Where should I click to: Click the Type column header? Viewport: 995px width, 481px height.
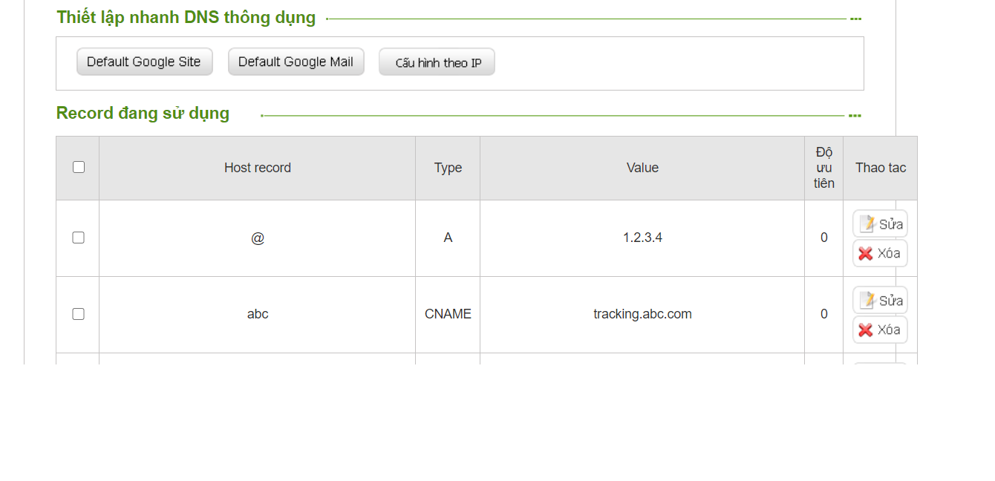coord(448,168)
